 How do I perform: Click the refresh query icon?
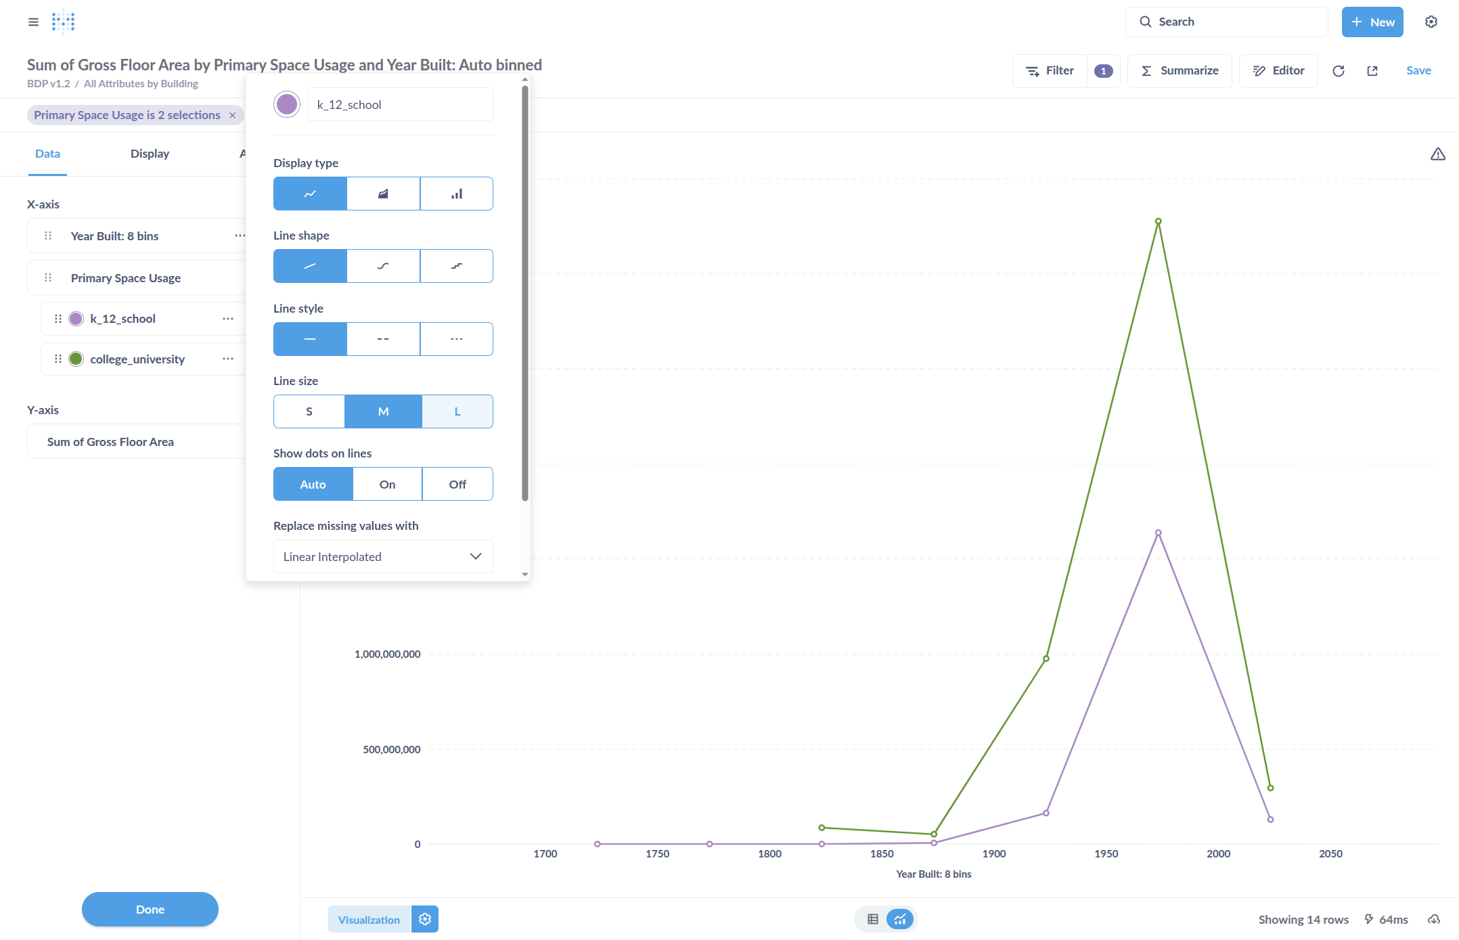[x=1338, y=71]
